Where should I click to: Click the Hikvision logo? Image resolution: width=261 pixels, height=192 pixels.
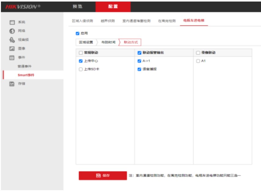click(x=23, y=7)
